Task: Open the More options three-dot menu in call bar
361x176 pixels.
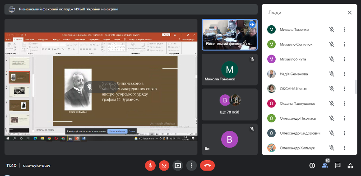Action: pos(191,166)
